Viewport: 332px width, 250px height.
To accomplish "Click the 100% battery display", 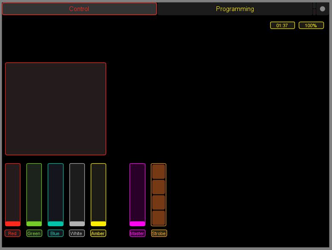I will [x=311, y=26].
